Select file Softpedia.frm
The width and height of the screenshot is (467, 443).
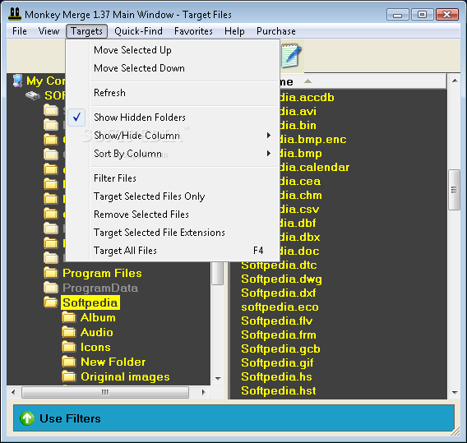pyautogui.click(x=279, y=335)
